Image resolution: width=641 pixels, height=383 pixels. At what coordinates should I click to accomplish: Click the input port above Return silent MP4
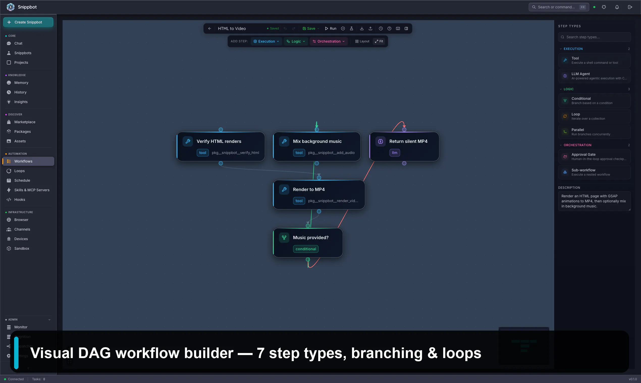point(404,130)
